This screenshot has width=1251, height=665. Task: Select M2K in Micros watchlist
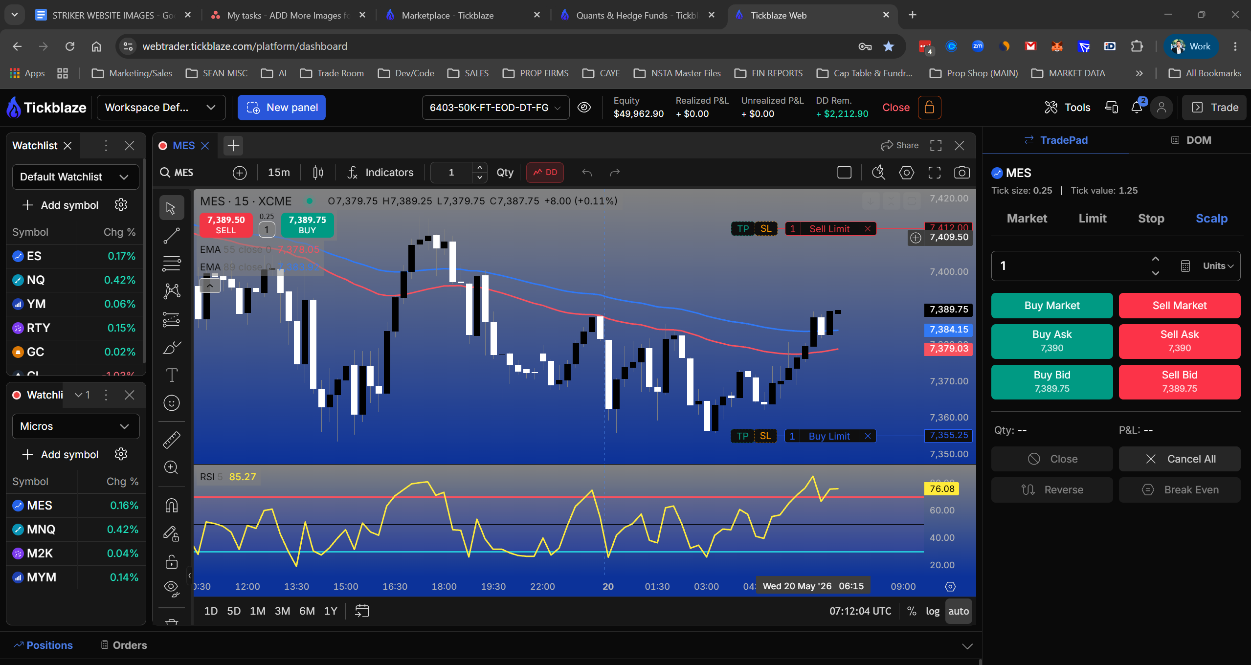click(75, 554)
